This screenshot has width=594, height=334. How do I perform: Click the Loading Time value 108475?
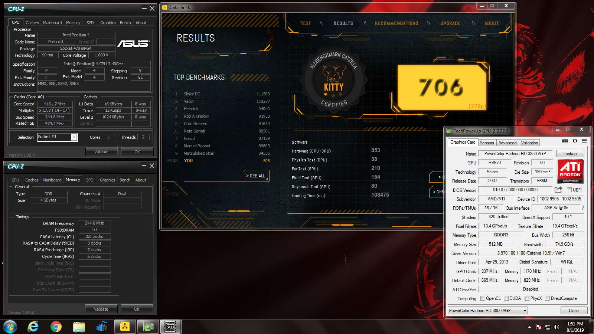[x=380, y=195]
